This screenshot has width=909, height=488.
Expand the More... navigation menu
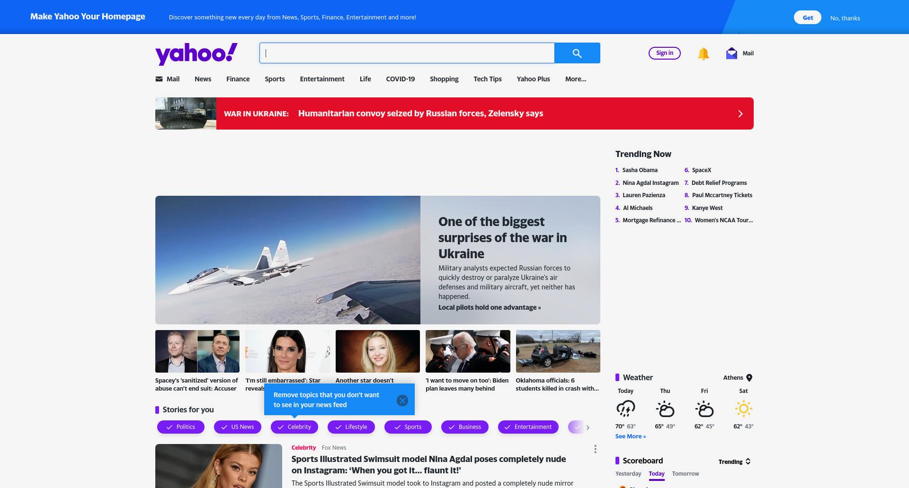tap(576, 79)
